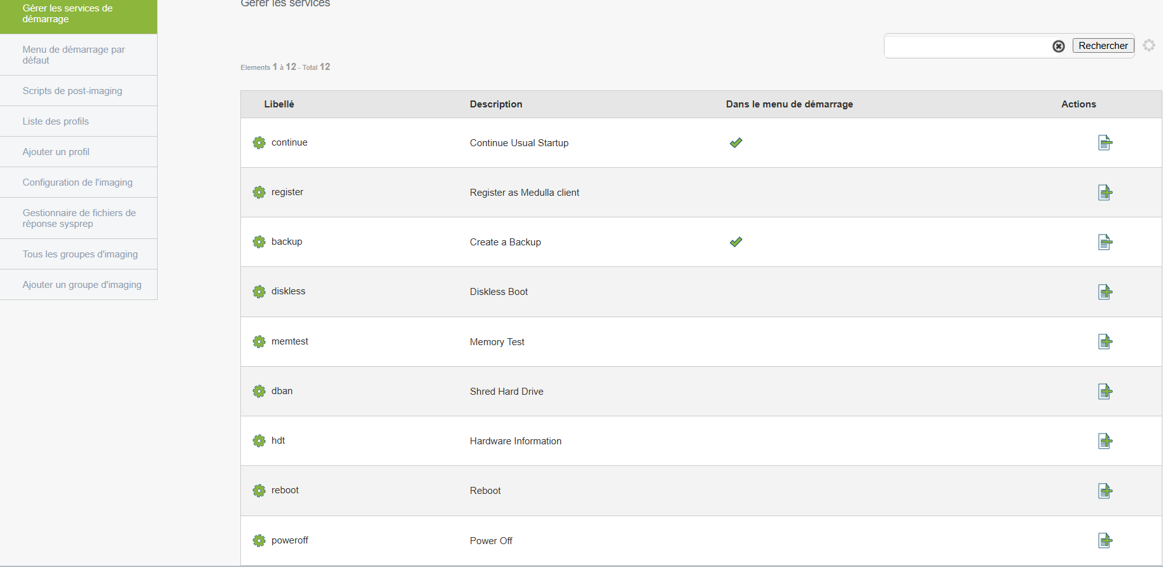Open Scripts de post-imaging menu item
This screenshot has height=567, width=1163.
[x=79, y=91]
